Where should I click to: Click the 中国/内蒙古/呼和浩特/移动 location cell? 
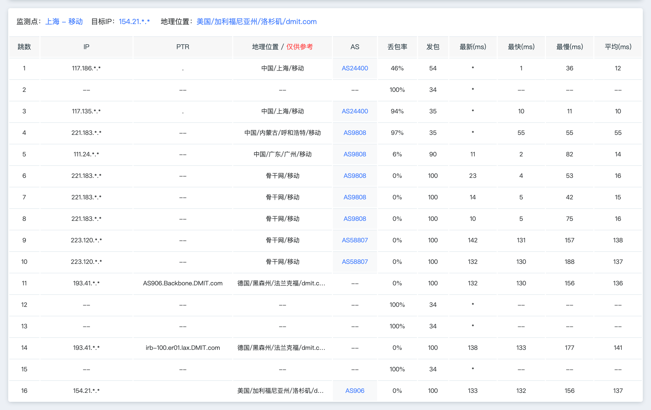[282, 133]
